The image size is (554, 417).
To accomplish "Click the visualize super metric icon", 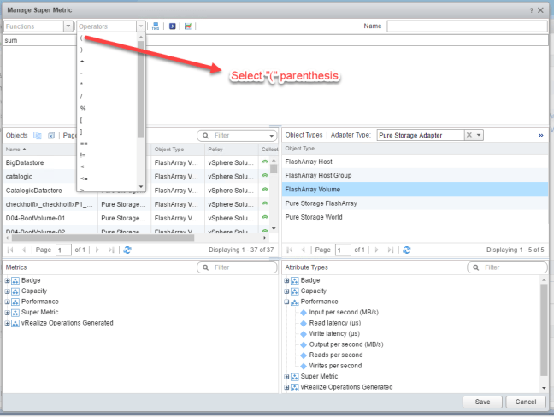I will [x=187, y=26].
